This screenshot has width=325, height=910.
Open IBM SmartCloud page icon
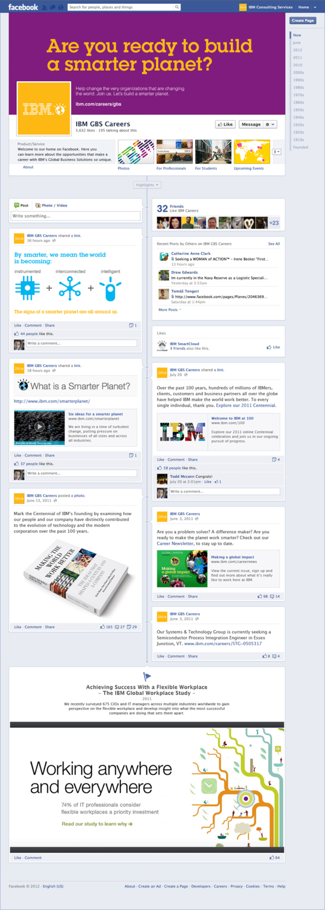point(162,346)
